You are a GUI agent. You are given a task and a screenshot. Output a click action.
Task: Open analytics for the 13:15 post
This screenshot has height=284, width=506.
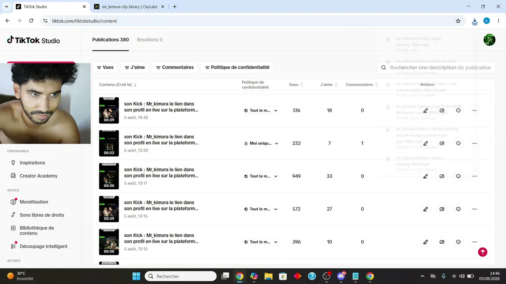(442, 209)
